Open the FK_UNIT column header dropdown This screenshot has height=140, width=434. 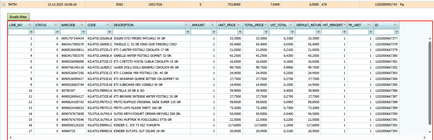(369, 25)
